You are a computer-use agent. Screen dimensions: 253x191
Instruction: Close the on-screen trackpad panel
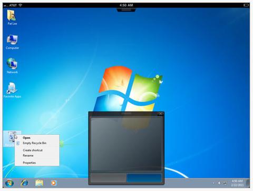pyautogui.click(x=160, y=114)
